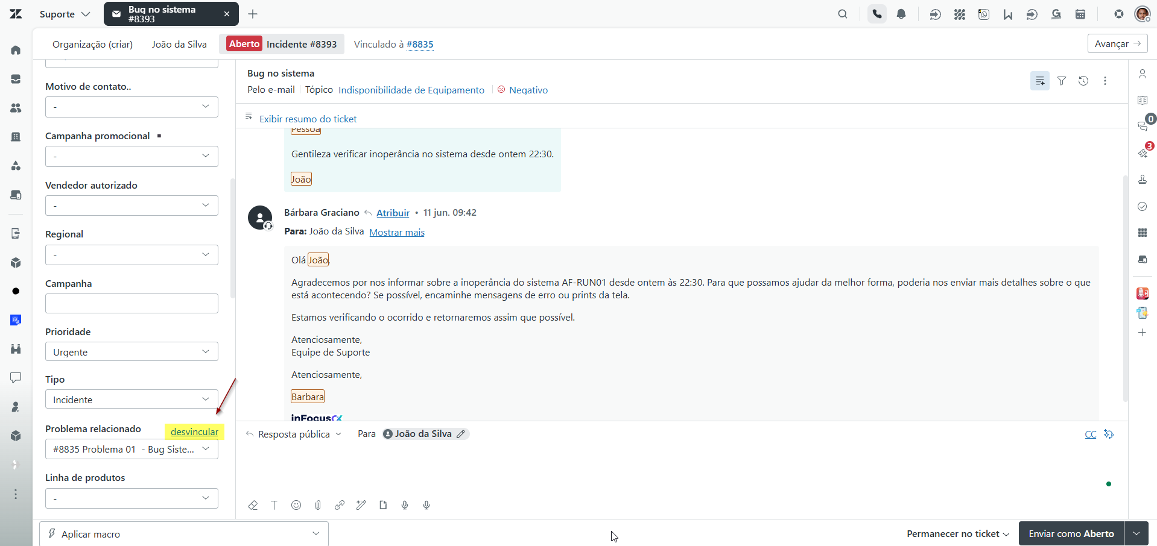Click the Campanha text input field
1157x546 pixels.
click(132, 303)
